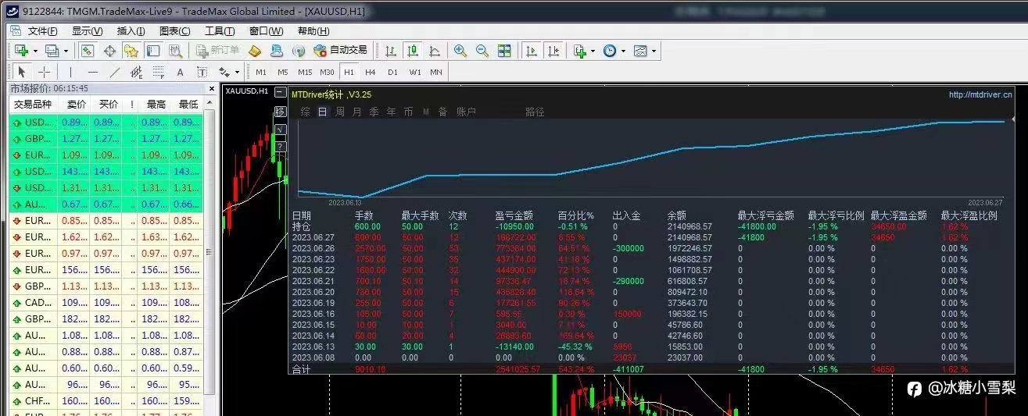
Task: Open the chart templates icon
Action: [x=640, y=51]
